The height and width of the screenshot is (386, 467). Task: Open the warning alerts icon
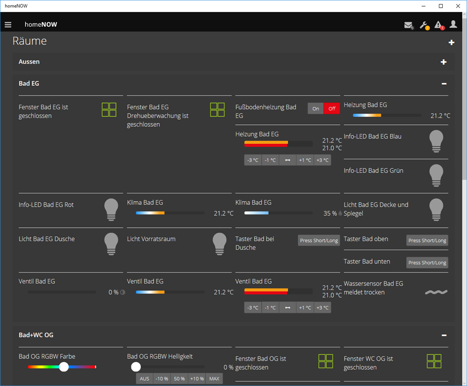click(x=439, y=25)
